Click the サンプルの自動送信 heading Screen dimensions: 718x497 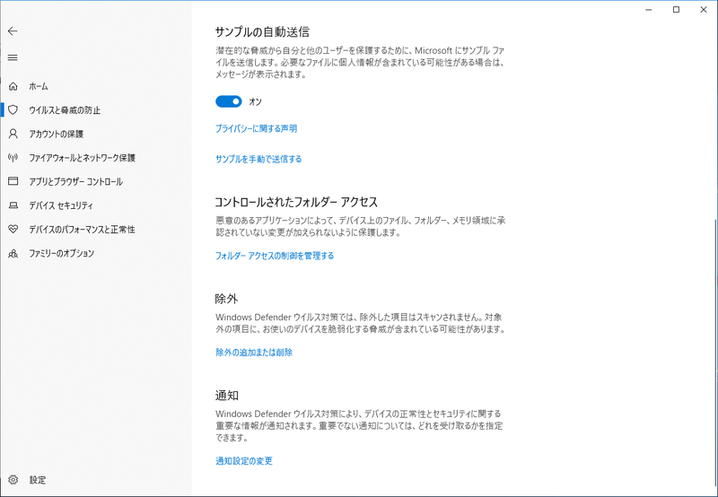click(x=262, y=32)
